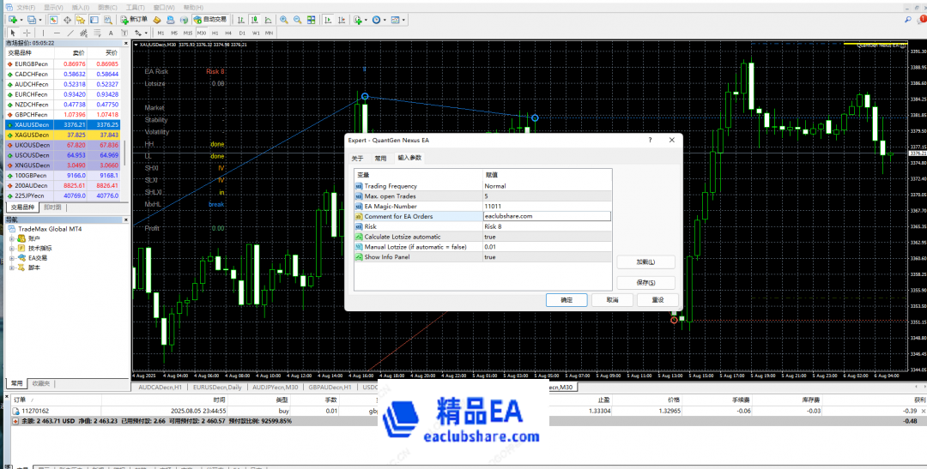Select XAGUSDecn row in Market Watch
This screenshot has height=469, width=927.
[64, 135]
